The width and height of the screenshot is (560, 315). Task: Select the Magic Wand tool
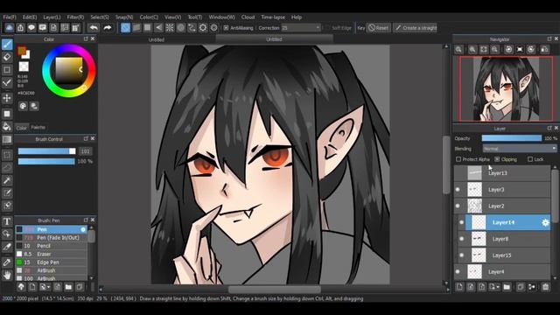(7, 180)
